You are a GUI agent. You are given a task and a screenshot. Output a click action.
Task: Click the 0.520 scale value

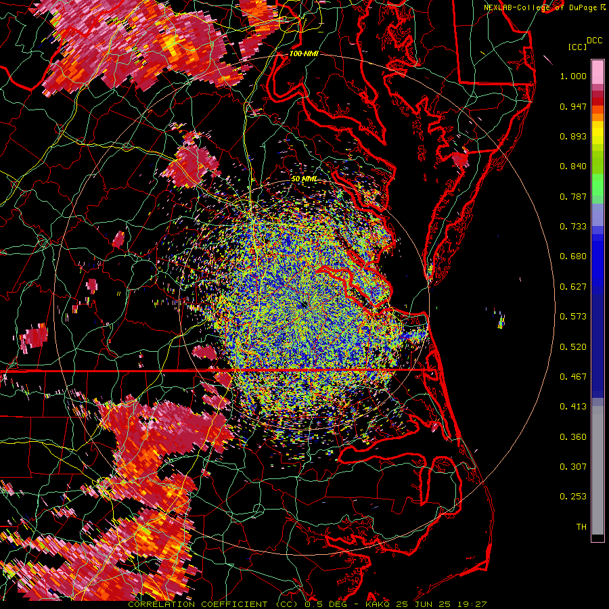[x=573, y=347]
